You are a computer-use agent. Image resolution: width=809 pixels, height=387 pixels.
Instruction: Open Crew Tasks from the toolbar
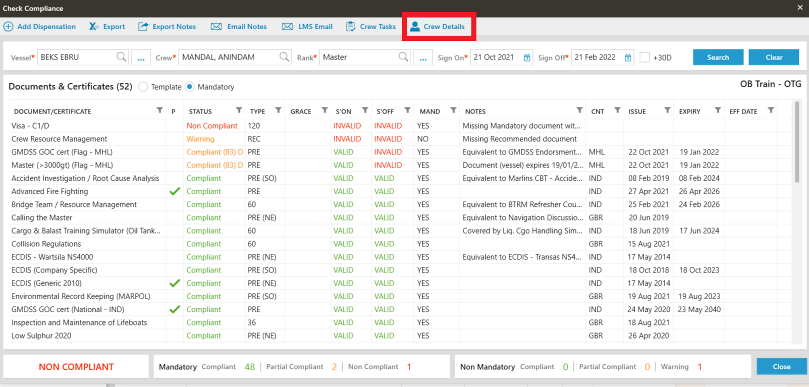(x=371, y=27)
